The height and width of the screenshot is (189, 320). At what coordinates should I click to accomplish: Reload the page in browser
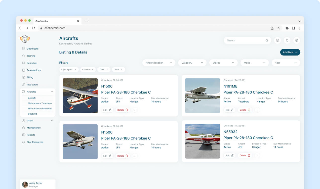point(33,28)
